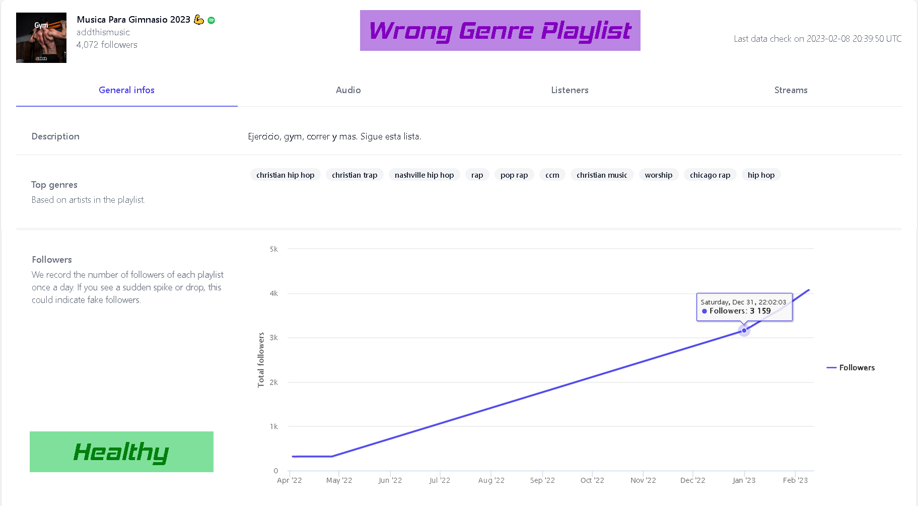Click the nashville hip hop genre tag
This screenshot has height=519, width=918.
[424, 175]
